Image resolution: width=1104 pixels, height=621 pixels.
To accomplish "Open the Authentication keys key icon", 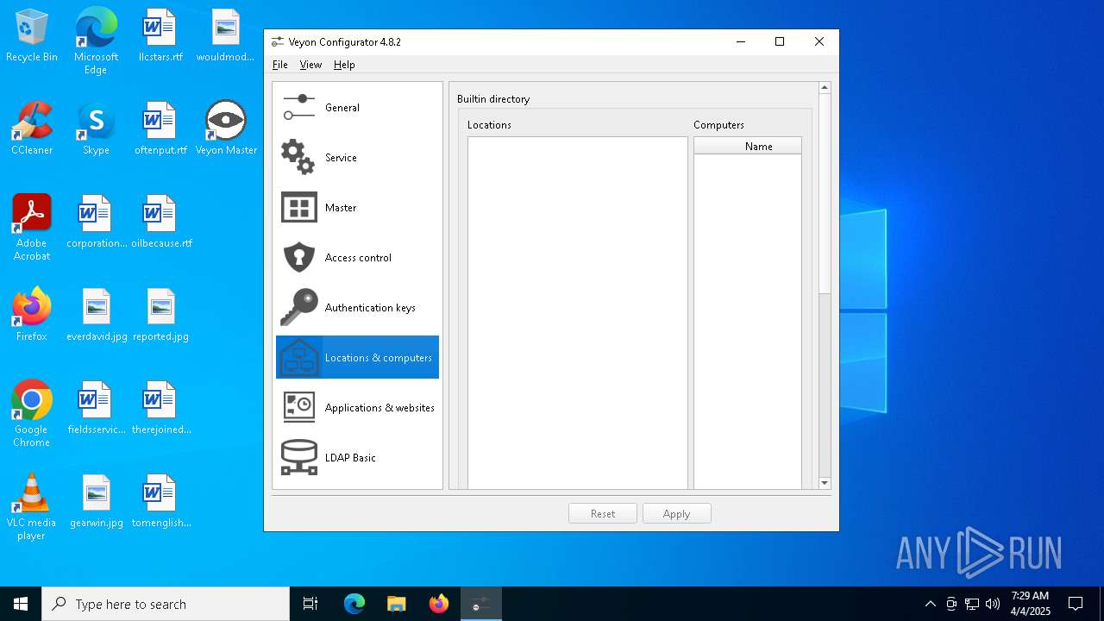I will pyautogui.click(x=299, y=308).
